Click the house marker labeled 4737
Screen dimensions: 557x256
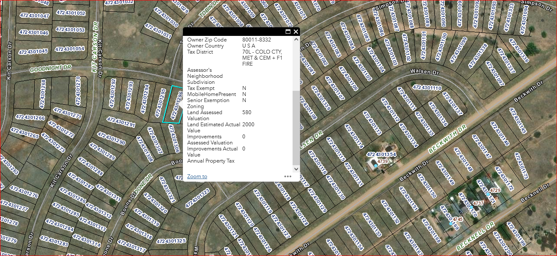(x=479, y=202)
